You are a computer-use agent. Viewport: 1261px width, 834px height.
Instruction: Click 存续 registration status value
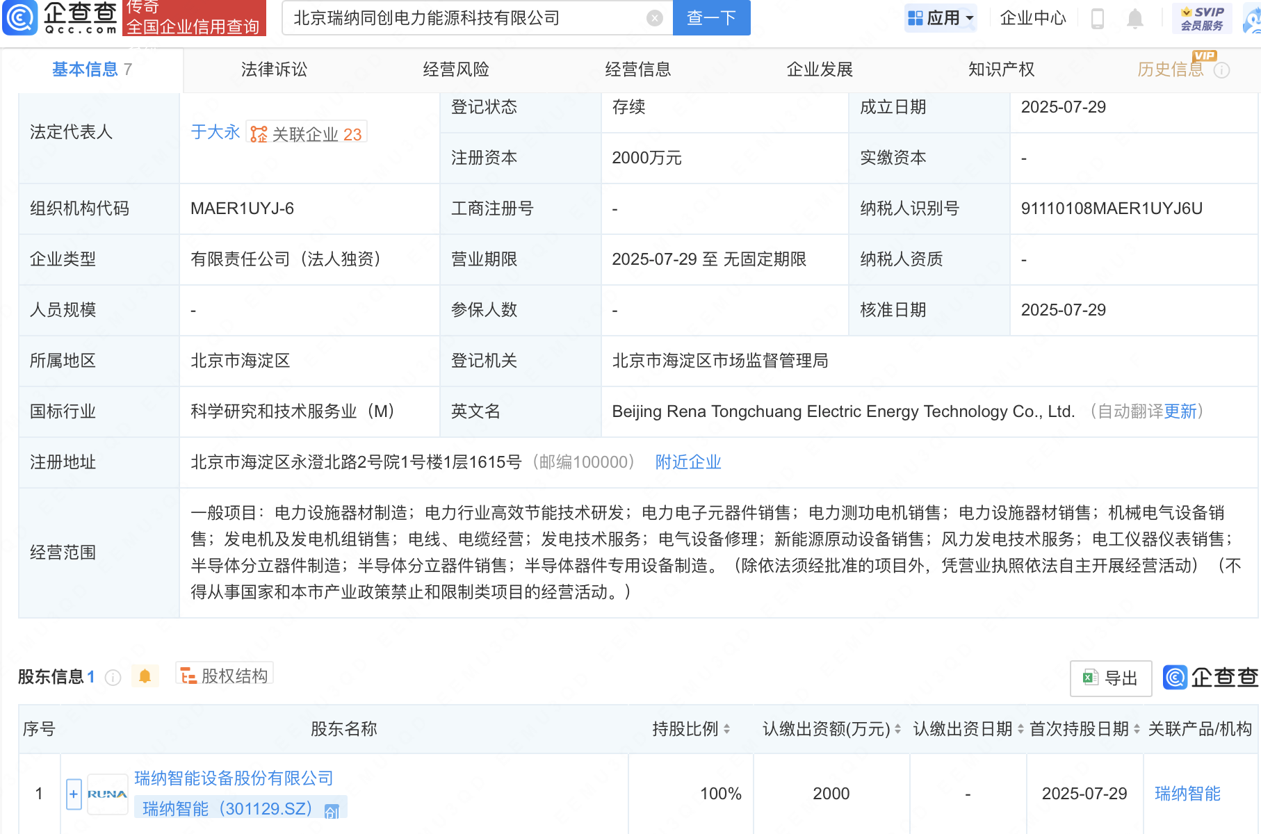628,107
